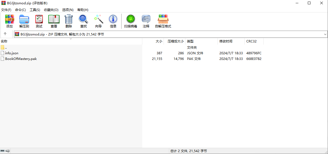The height and width of the screenshot is (154, 328).
Task: Go up one level with arrow button
Action: coord(5,34)
